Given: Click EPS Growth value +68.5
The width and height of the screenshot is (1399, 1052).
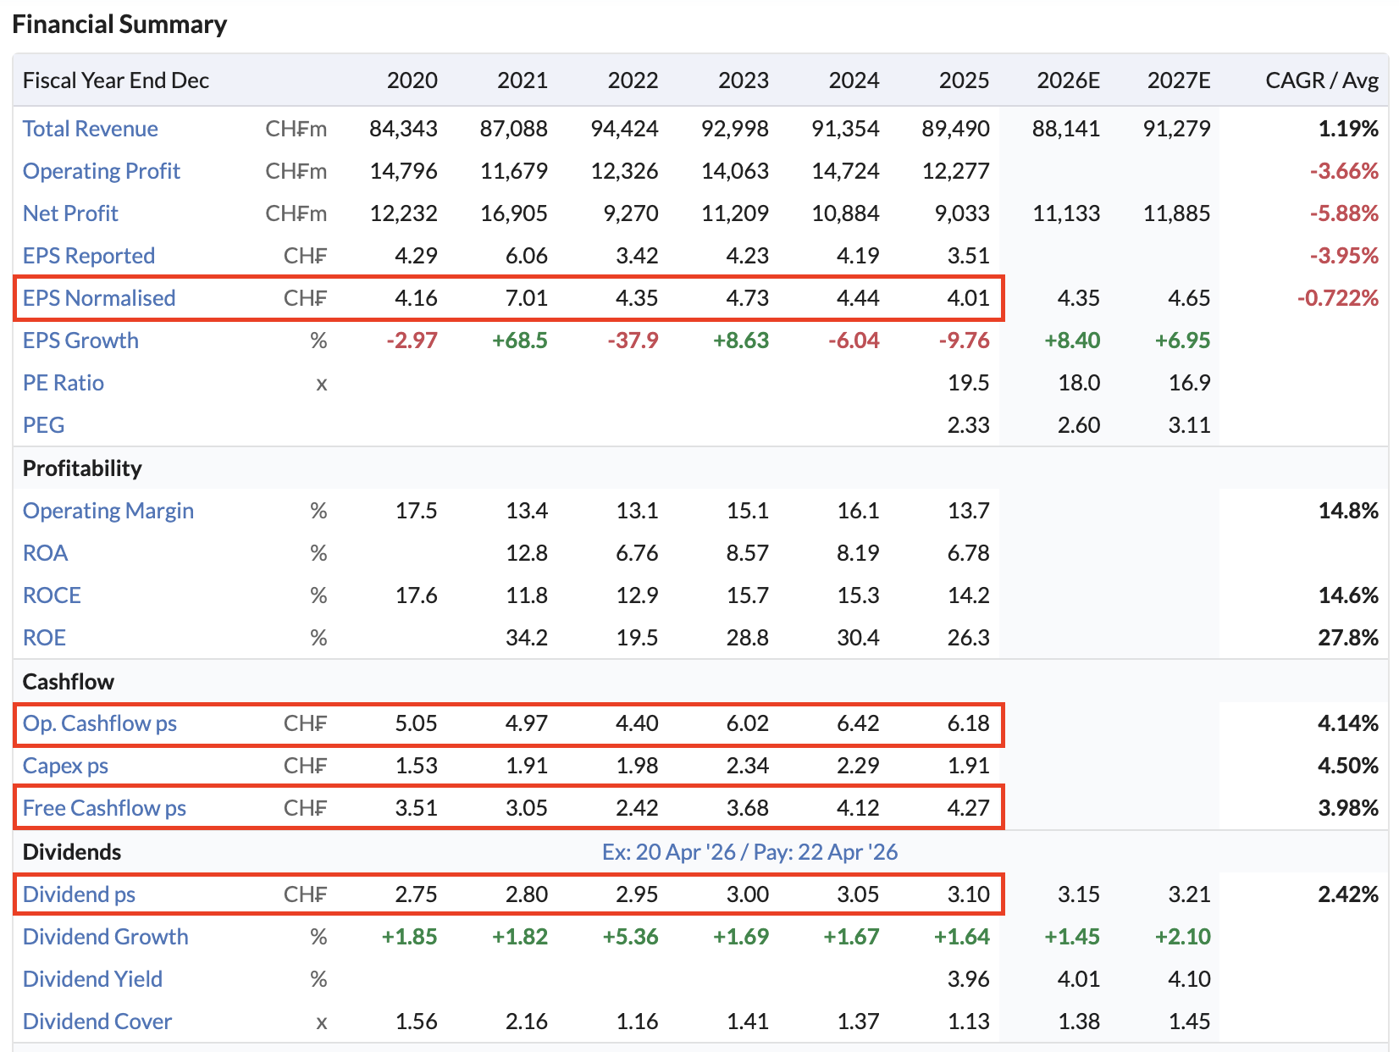Looking at the screenshot, I should coord(520,341).
